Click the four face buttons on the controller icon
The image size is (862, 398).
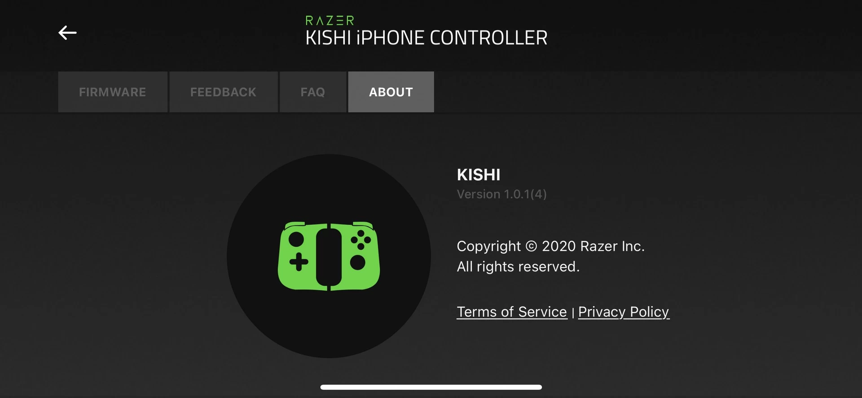[361, 240]
